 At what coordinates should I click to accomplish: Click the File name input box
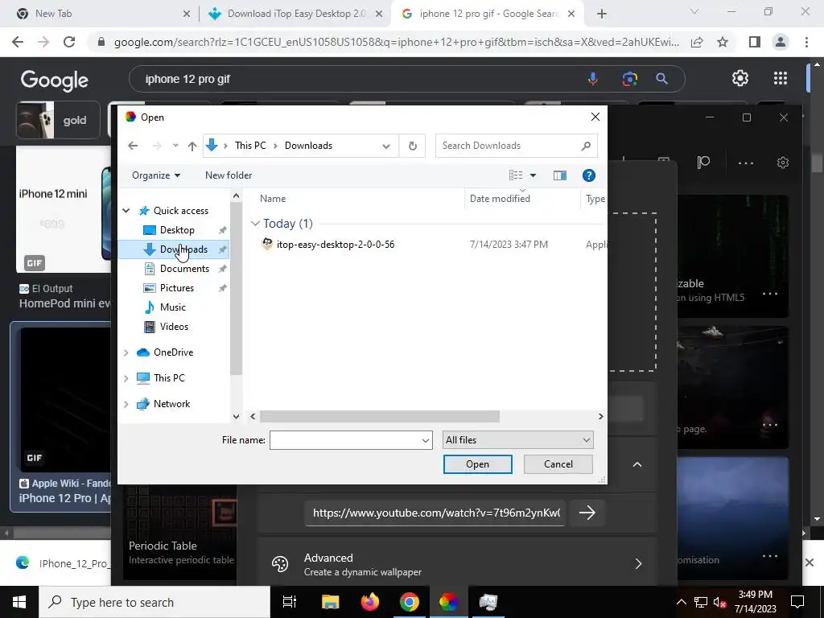(351, 440)
